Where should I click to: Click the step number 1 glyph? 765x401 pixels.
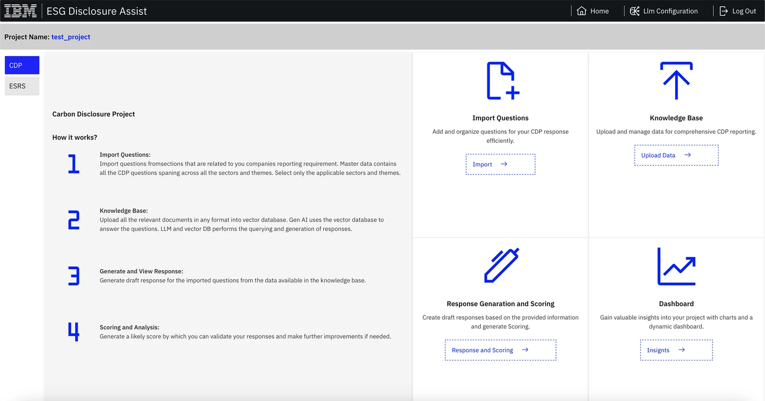pyautogui.click(x=74, y=163)
